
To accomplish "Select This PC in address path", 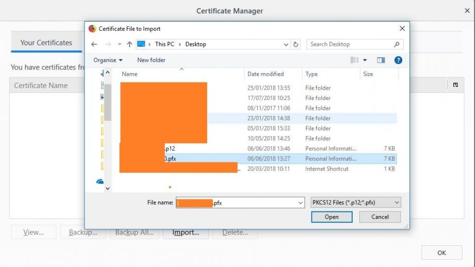I will pyautogui.click(x=165, y=44).
